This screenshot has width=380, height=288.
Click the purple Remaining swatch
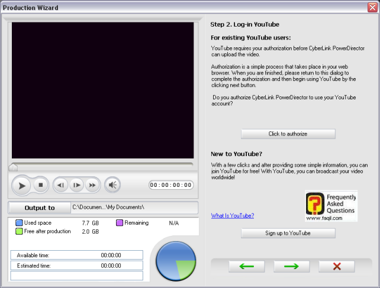[120, 222]
